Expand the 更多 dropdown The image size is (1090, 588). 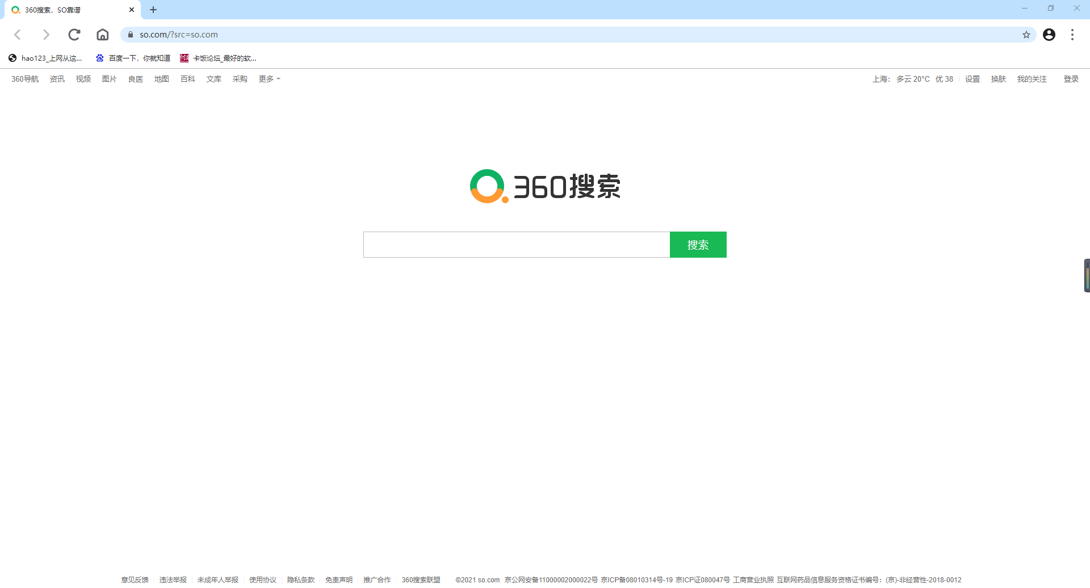click(x=270, y=79)
